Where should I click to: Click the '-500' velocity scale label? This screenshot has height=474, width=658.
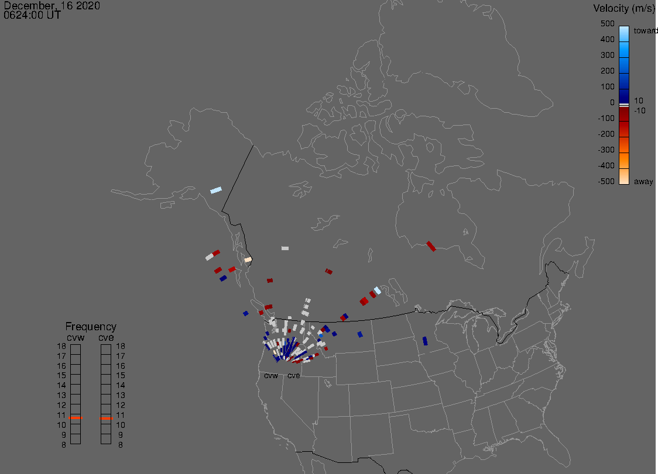pos(606,181)
